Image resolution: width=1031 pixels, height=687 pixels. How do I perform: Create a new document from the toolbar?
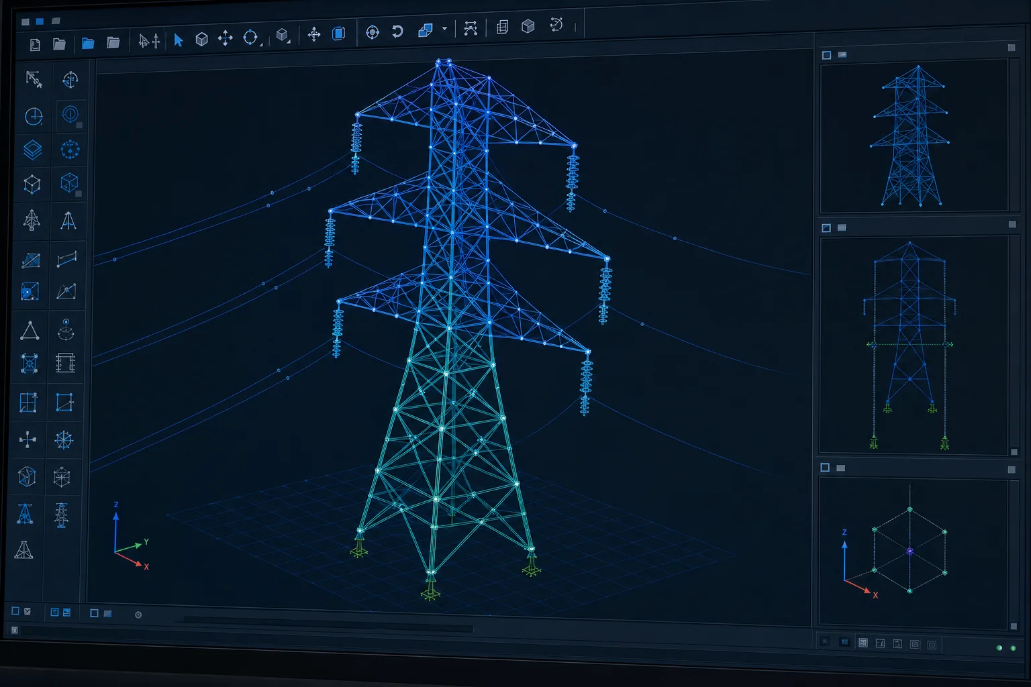pyautogui.click(x=35, y=44)
